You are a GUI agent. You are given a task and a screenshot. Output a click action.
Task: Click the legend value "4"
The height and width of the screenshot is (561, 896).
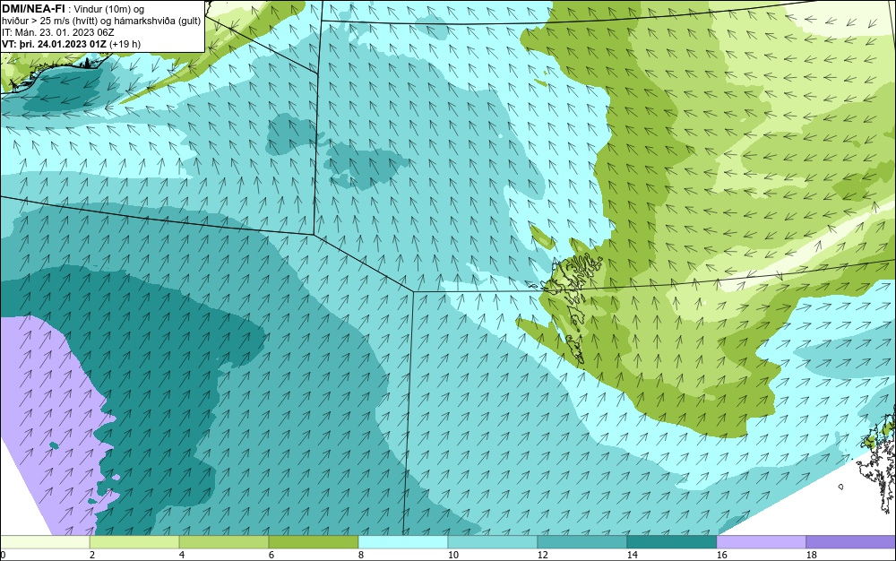point(182,555)
